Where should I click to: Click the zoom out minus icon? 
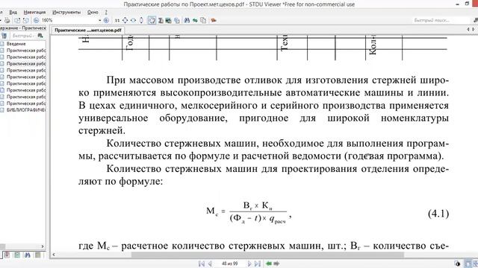coord(37,20)
